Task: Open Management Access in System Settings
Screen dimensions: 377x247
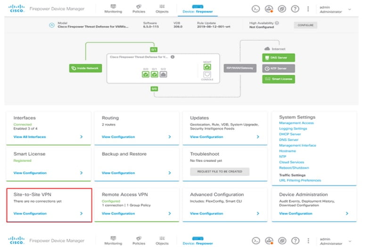Action: pos(296,123)
